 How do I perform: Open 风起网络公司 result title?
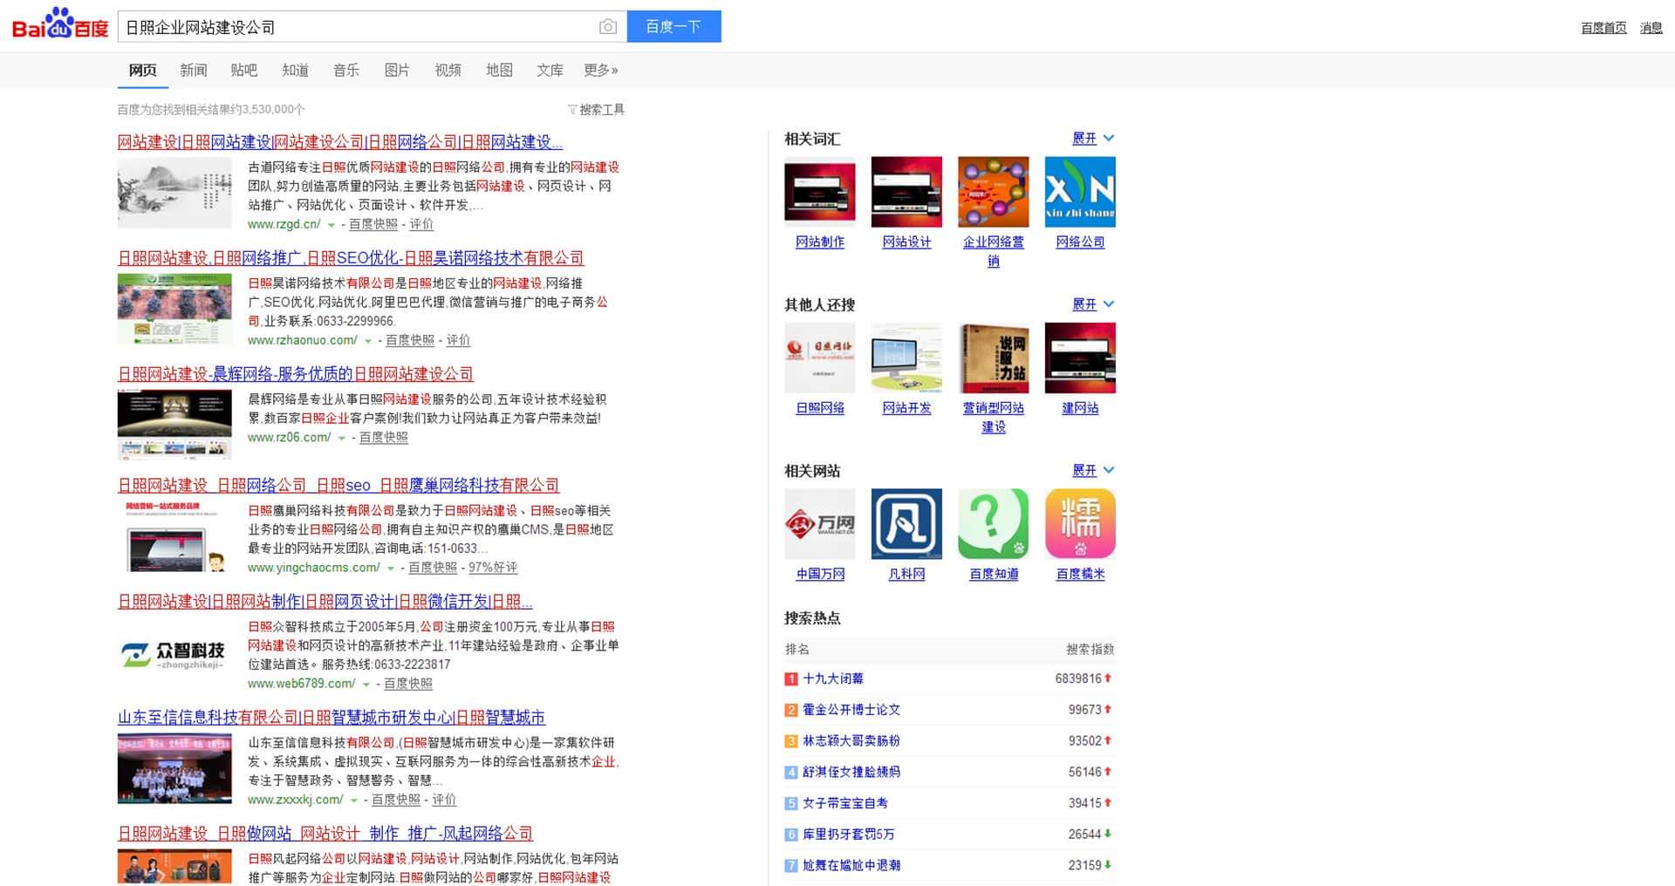pos(325,834)
